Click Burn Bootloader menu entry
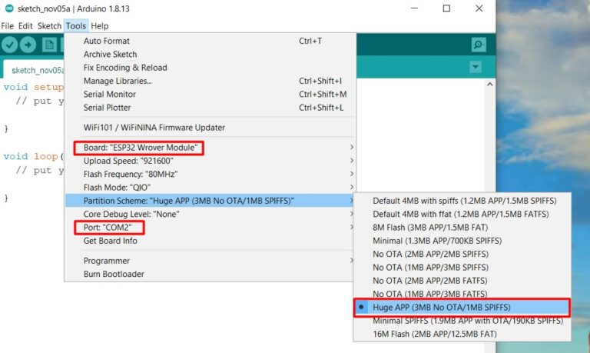590x353 pixels. (x=114, y=274)
